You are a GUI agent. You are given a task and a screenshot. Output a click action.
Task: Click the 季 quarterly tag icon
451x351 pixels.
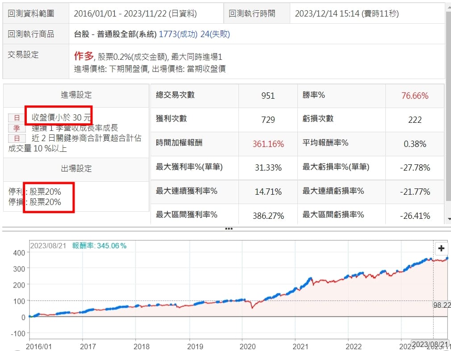(17, 128)
